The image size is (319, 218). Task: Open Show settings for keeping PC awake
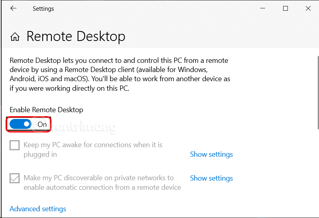click(x=211, y=154)
